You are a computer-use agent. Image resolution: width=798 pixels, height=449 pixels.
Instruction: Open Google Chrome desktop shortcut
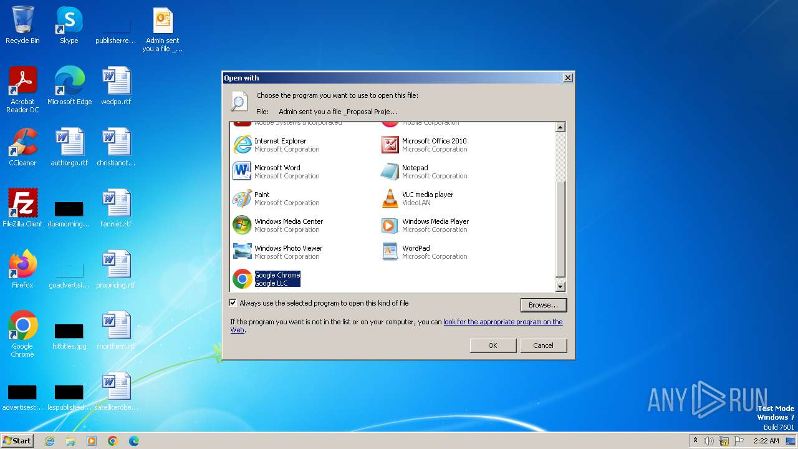pyautogui.click(x=22, y=334)
